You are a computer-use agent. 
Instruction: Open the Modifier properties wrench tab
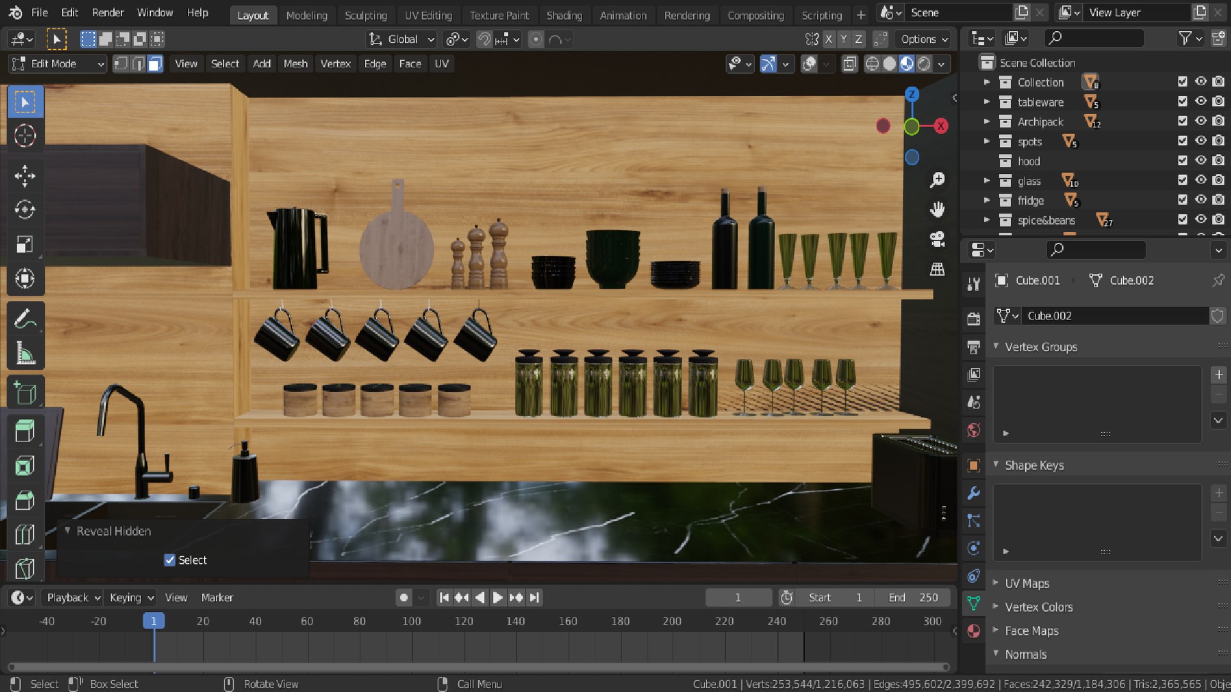tap(973, 493)
